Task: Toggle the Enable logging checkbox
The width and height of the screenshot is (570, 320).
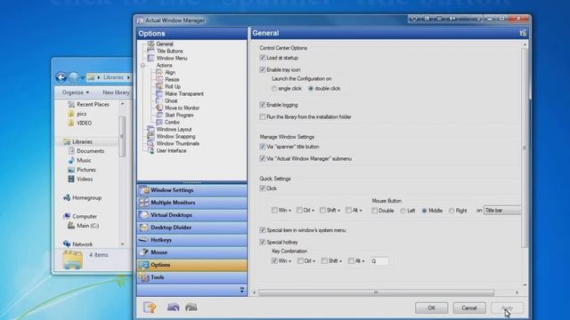Action: click(x=263, y=105)
